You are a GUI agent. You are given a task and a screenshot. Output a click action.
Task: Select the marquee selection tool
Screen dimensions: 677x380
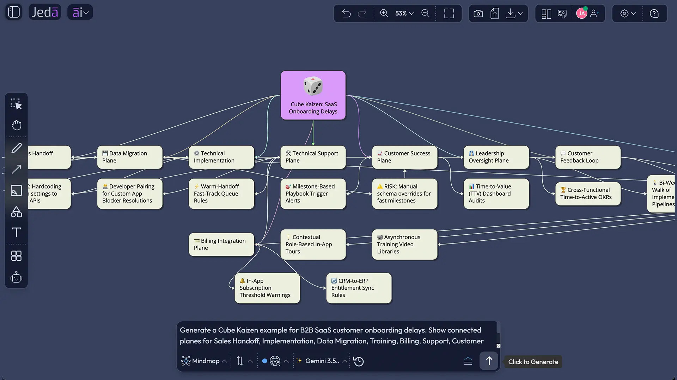coord(16,104)
